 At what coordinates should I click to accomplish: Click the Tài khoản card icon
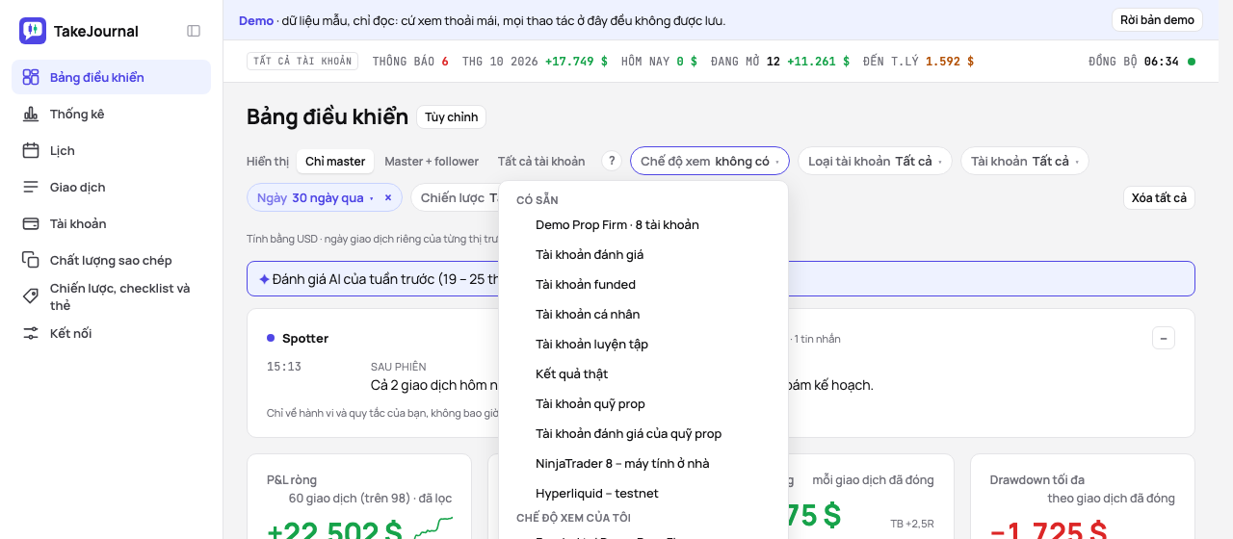tap(31, 223)
